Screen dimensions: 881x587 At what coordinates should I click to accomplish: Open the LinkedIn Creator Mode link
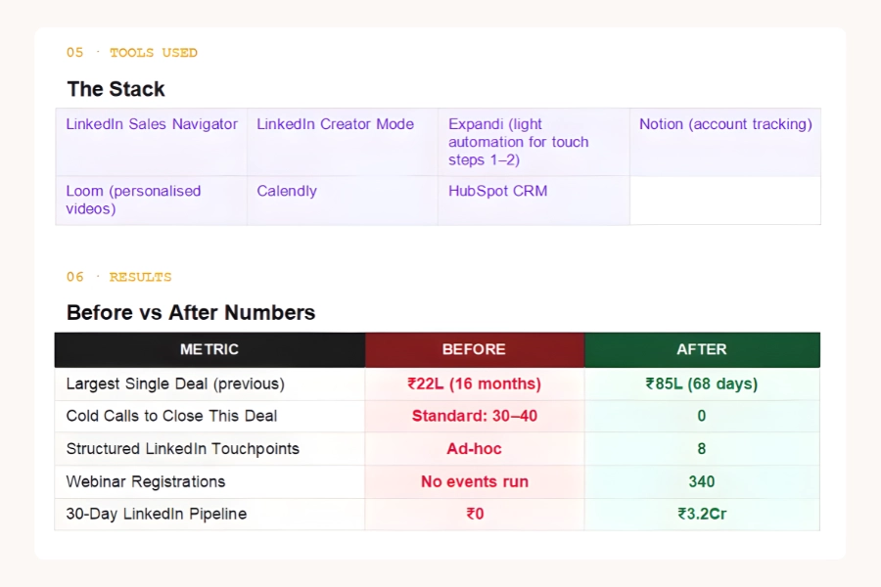tap(334, 124)
